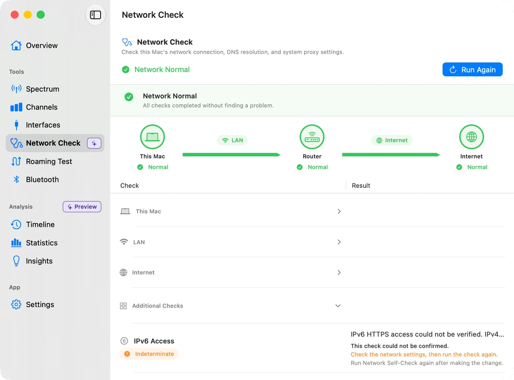
Task: Click the stethoscope icon in page header
Action: point(127,42)
